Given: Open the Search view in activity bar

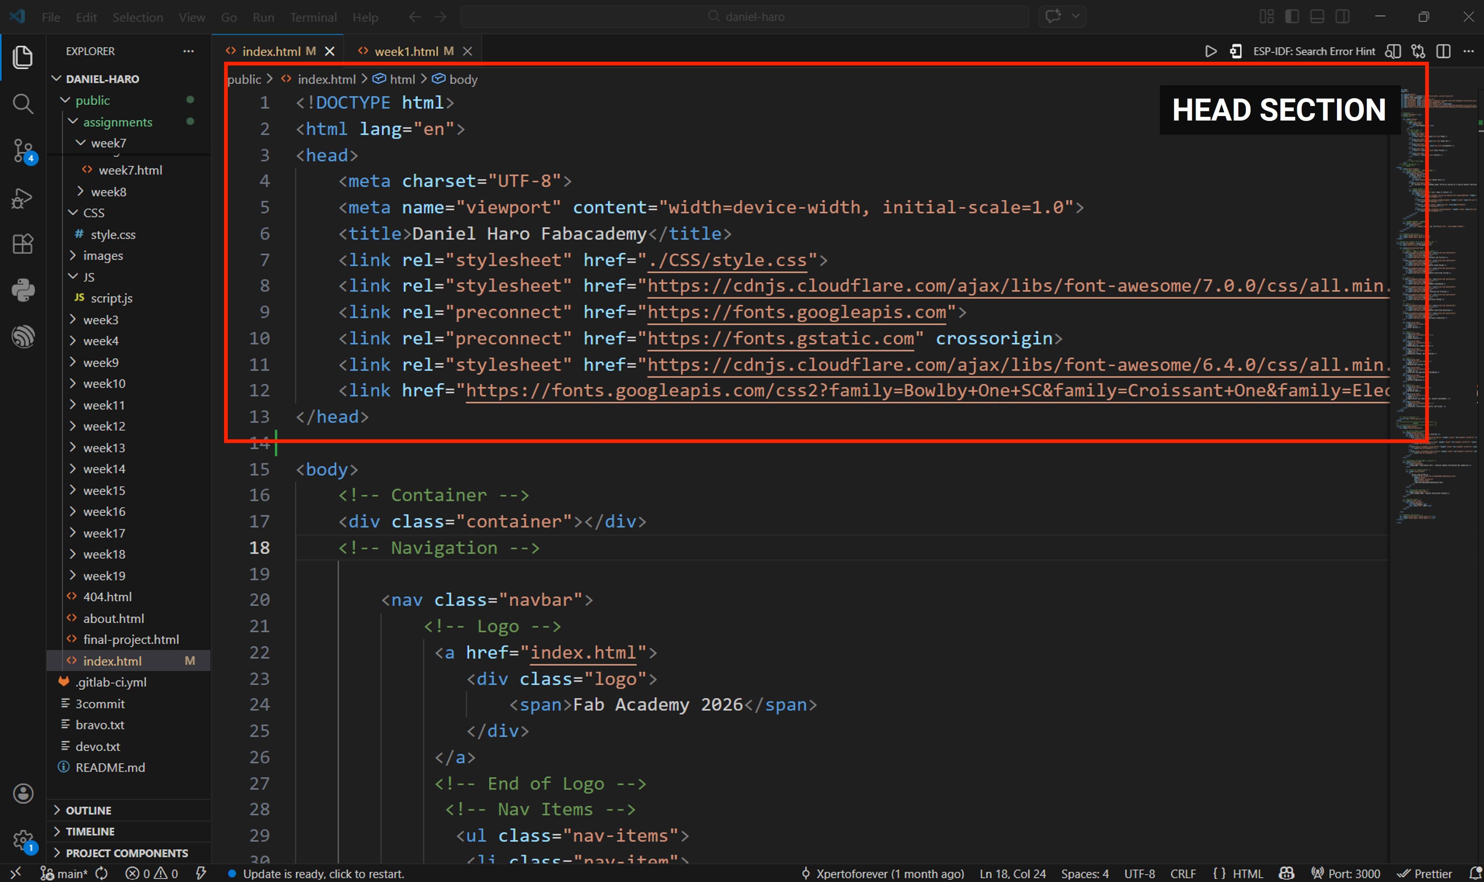Looking at the screenshot, I should [23, 104].
